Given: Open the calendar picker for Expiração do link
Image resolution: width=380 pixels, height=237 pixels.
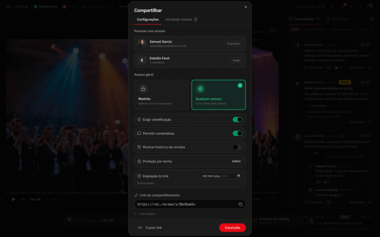Looking at the screenshot, I should coord(238,176).
